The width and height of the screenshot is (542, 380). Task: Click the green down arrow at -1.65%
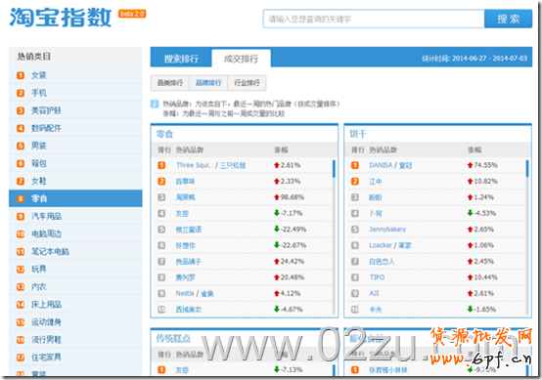(x=471, y=310)
